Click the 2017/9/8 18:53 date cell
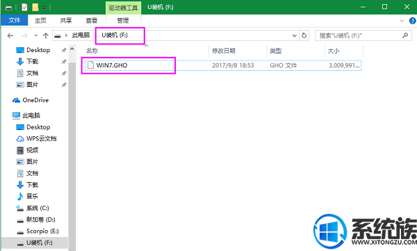 coord(233,65)
